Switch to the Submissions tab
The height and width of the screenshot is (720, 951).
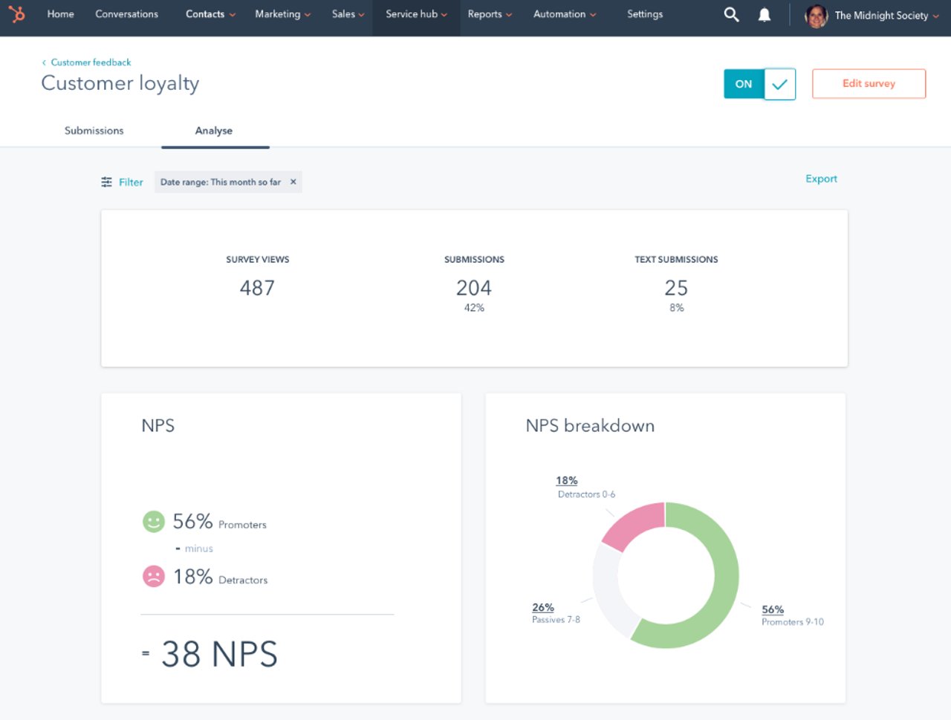pos(94,131)
